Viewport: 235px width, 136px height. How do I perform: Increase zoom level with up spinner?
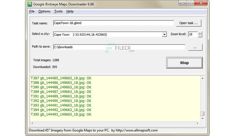(200, 33)
